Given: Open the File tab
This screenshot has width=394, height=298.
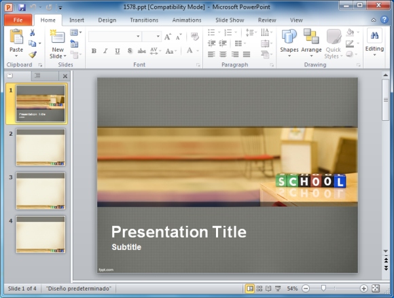Looking at the screenshot, I should point(18,20).
